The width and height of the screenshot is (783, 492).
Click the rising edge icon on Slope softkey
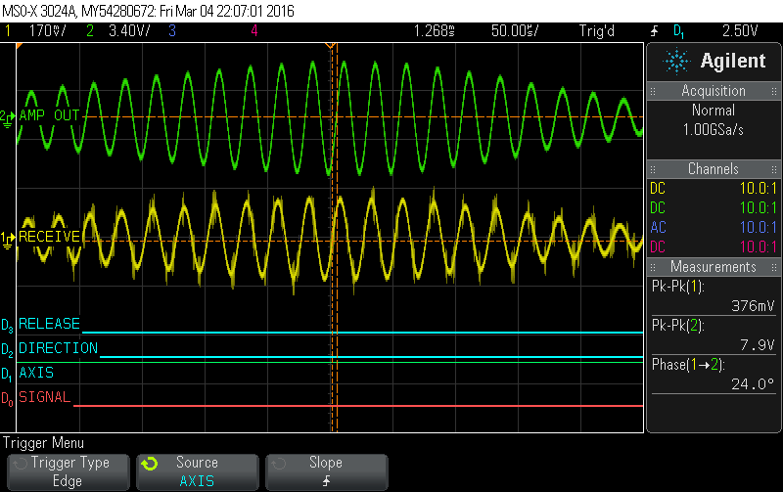[x=326, y=481]
